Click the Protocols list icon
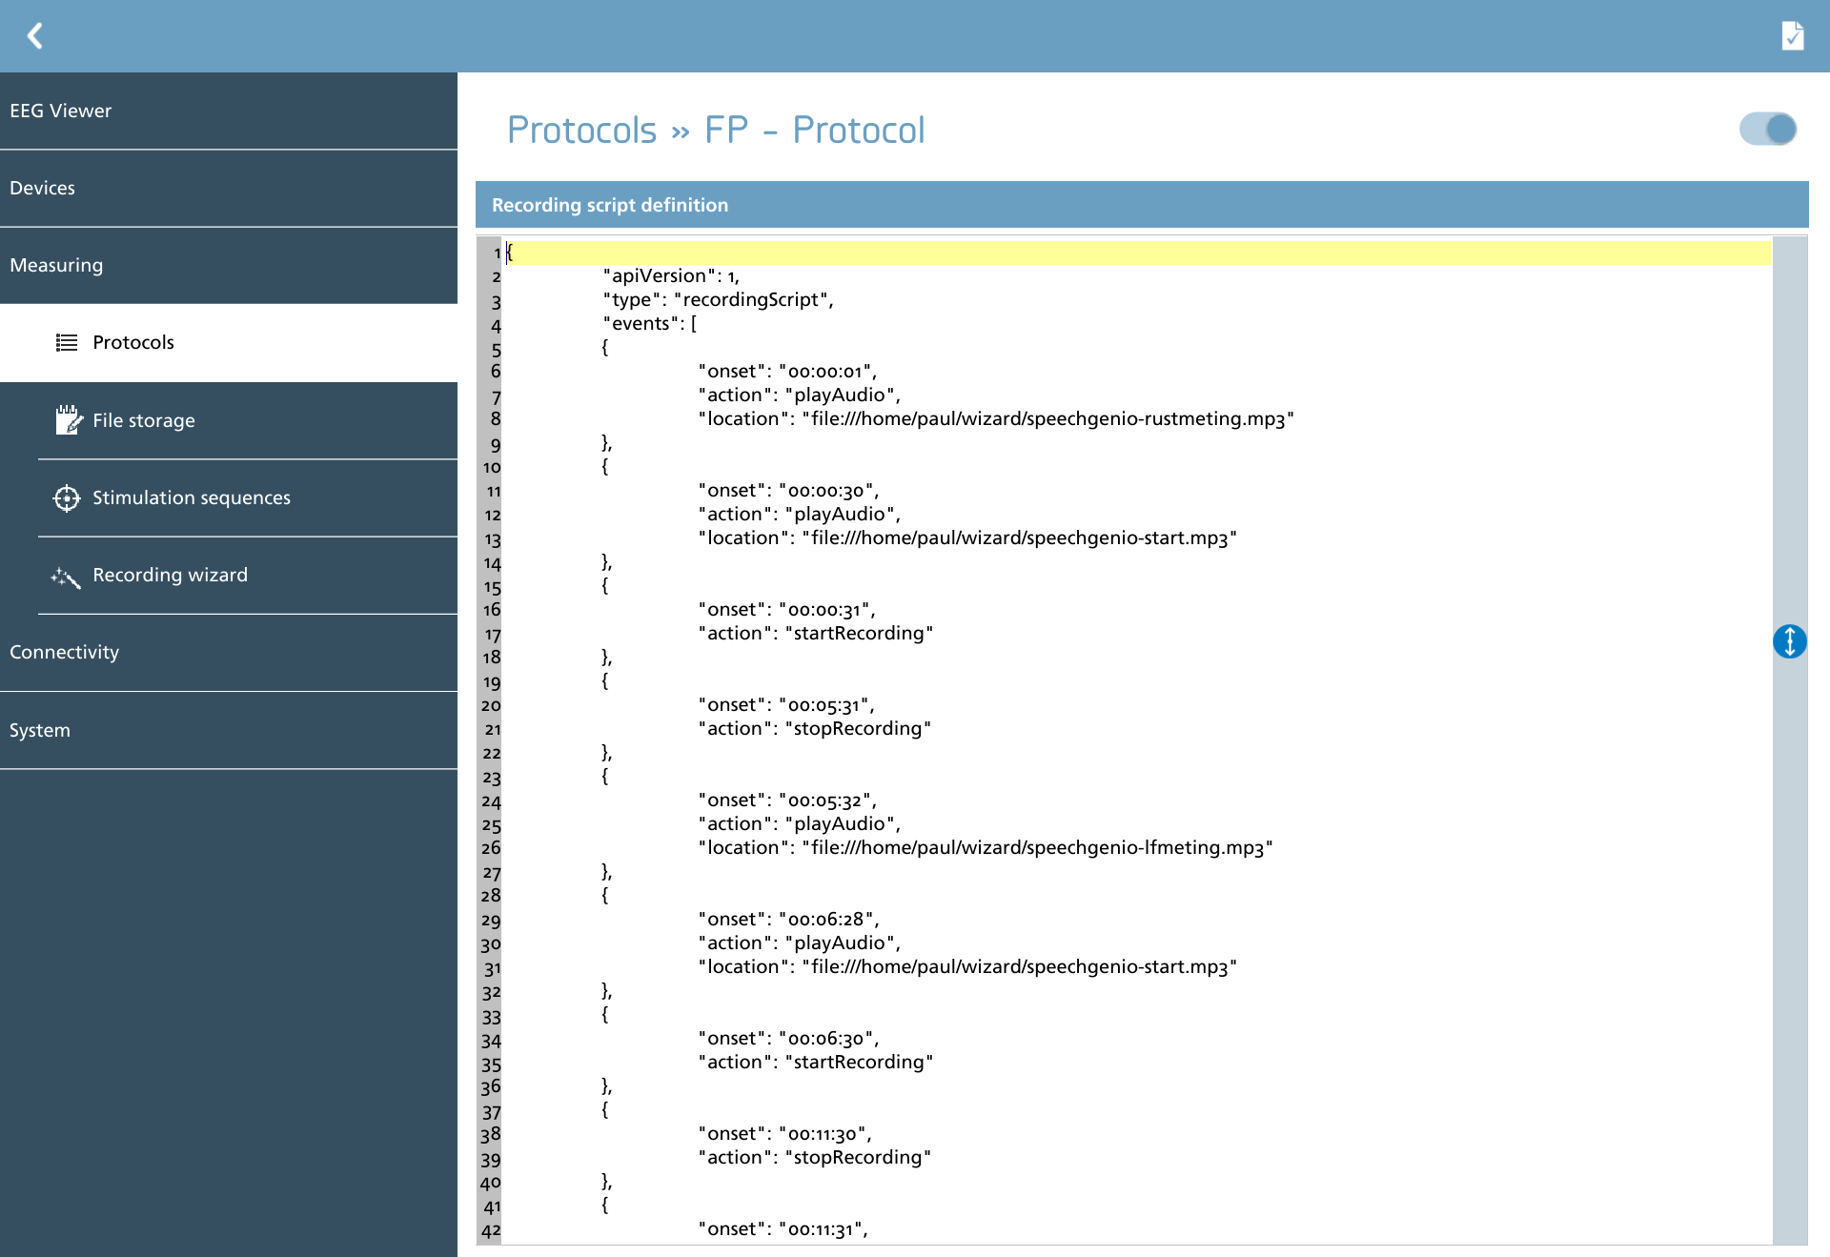This screenshot has width=1830, height=1257. coord(67,342)
